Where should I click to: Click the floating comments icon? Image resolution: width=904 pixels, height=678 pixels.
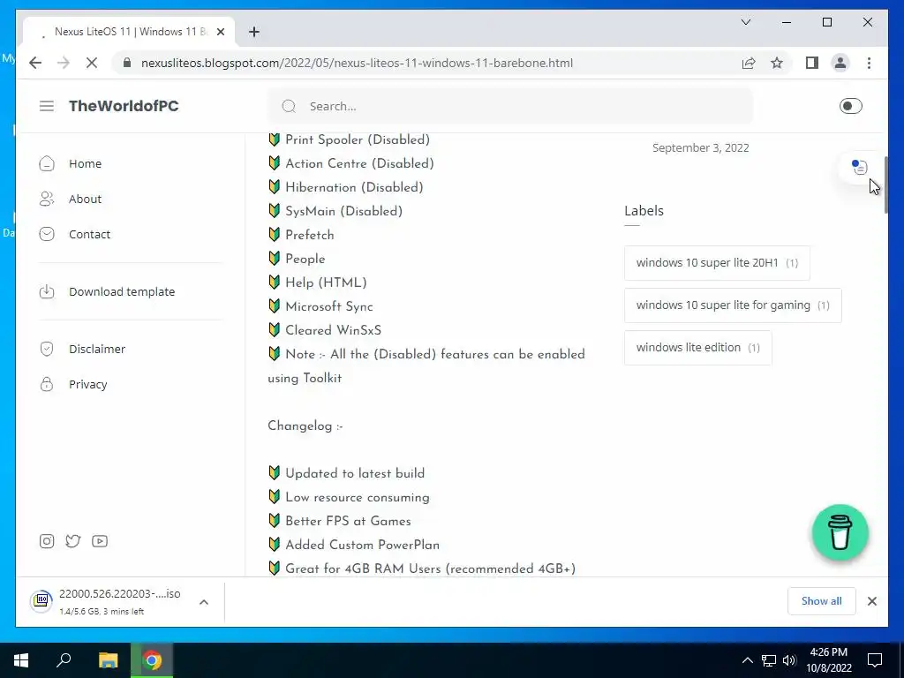860,167
